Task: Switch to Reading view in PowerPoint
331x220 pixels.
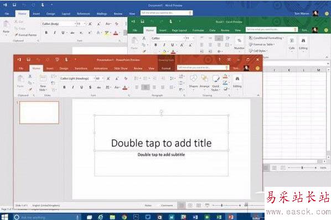Action: [x=198, y=205]
